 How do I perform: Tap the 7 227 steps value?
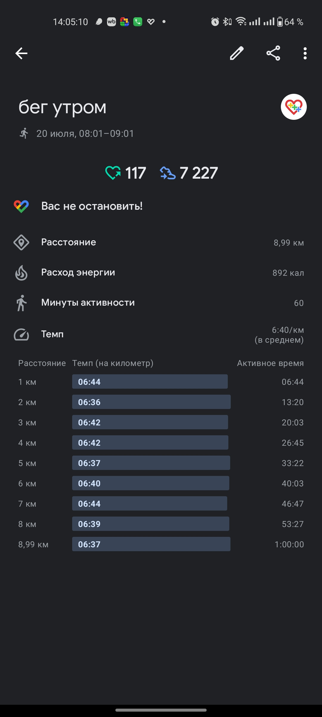[x=199, y=173]
